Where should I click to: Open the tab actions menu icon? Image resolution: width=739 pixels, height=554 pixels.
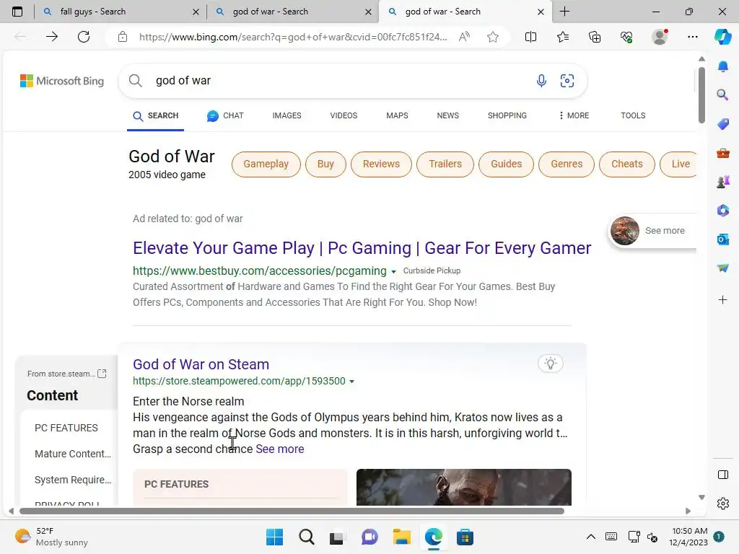coord(17,12)
